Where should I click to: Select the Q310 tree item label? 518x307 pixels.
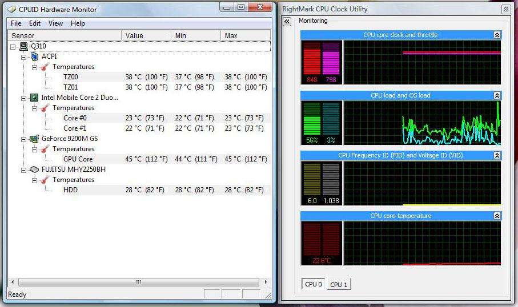[38, 46]
